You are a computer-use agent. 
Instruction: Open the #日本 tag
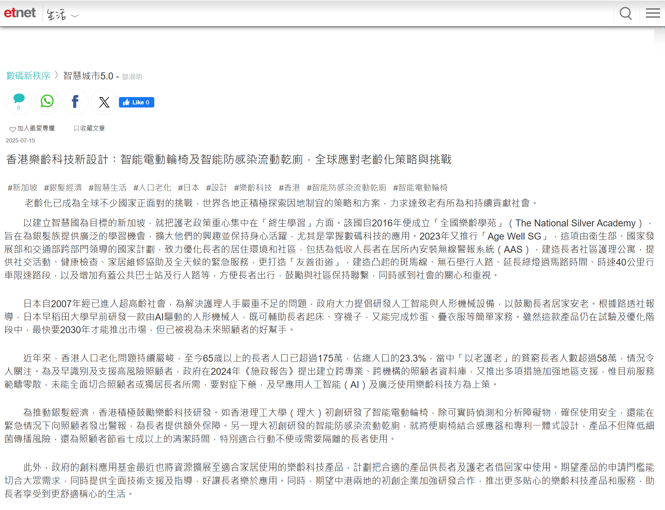(x=189, y=188)
